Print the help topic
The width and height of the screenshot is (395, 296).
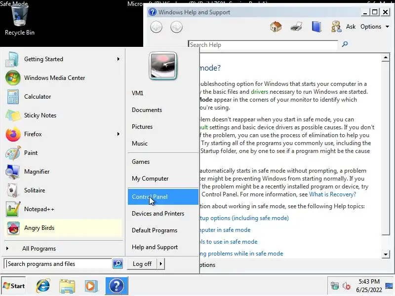296,27
